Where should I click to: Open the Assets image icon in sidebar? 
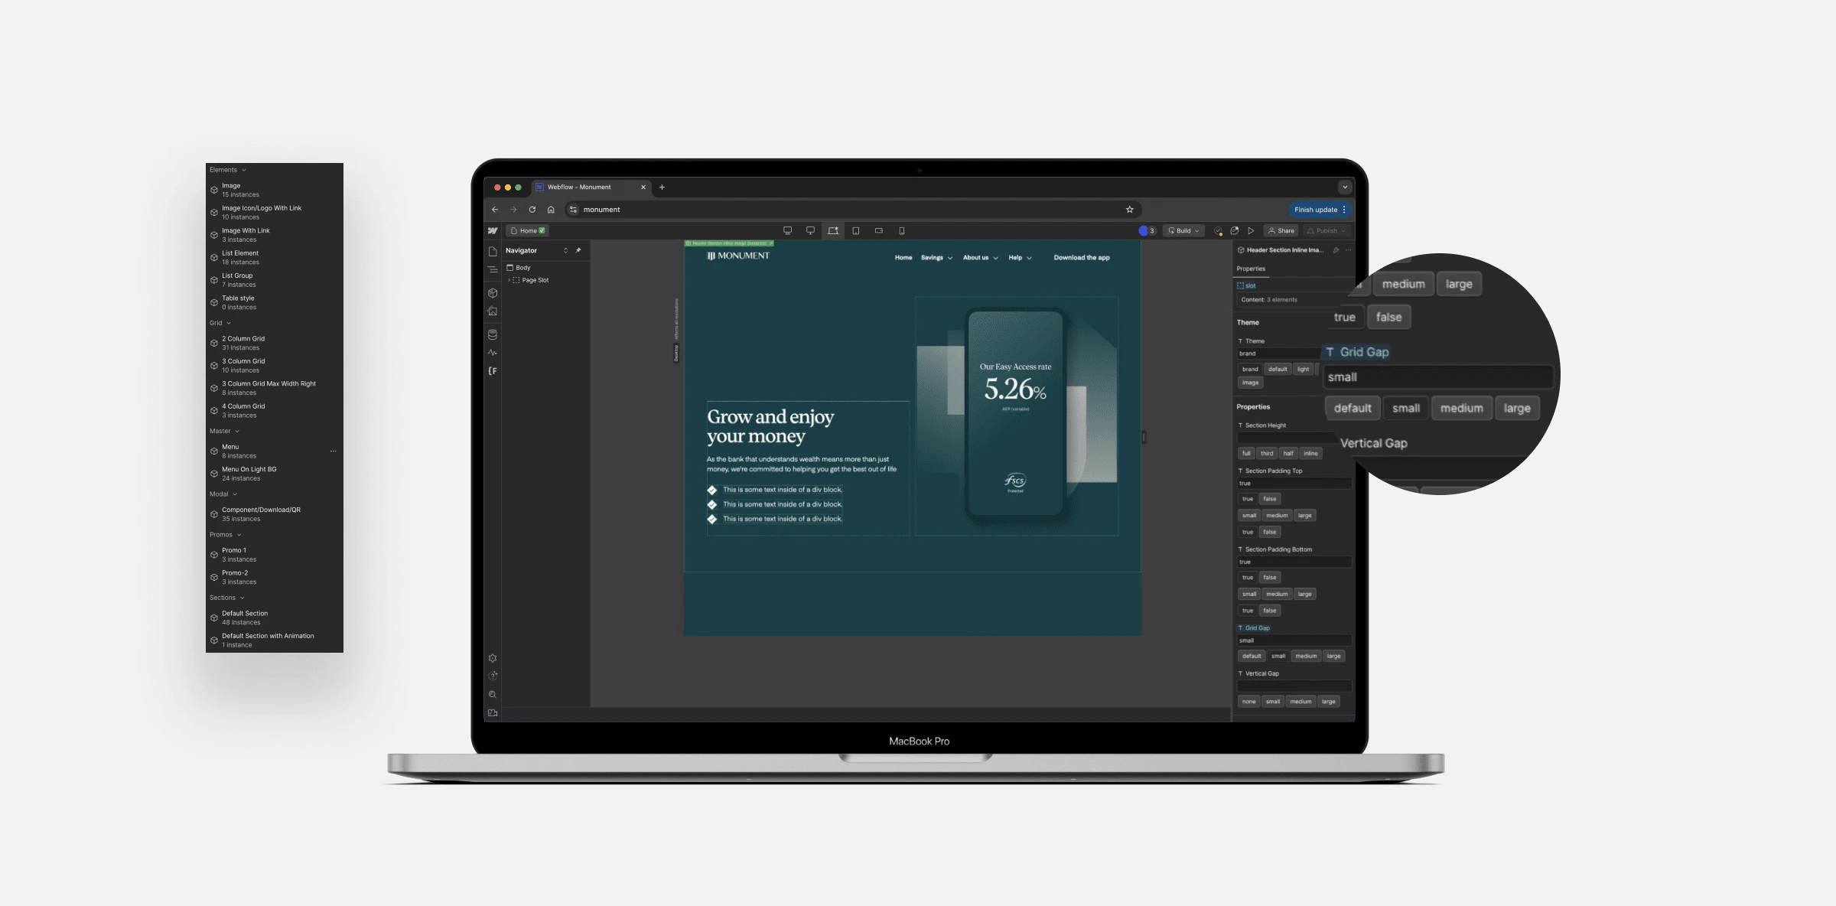(493, 311)
